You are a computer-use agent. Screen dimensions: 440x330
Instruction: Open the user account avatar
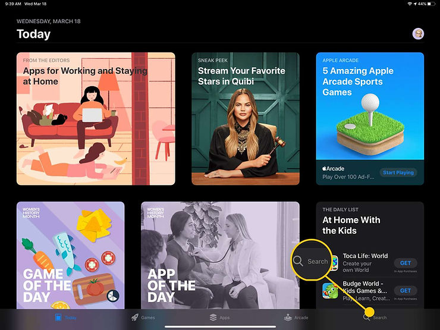pyautogui.click(x=418, y=34)
